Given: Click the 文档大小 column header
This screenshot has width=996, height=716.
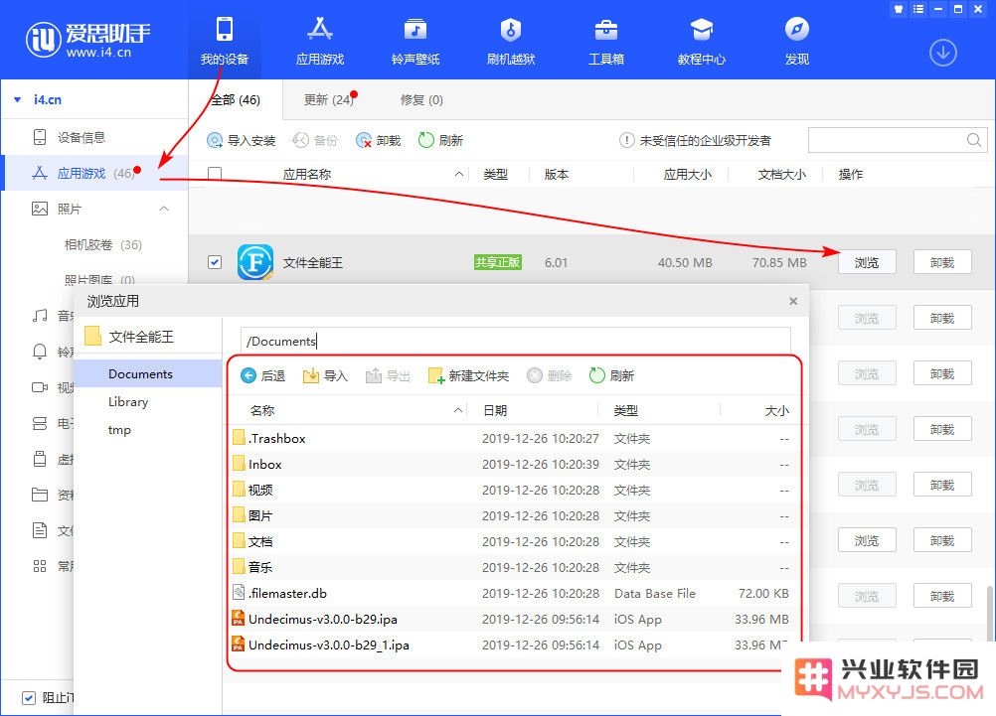Looking at the screenshot, I should point(782,174).
